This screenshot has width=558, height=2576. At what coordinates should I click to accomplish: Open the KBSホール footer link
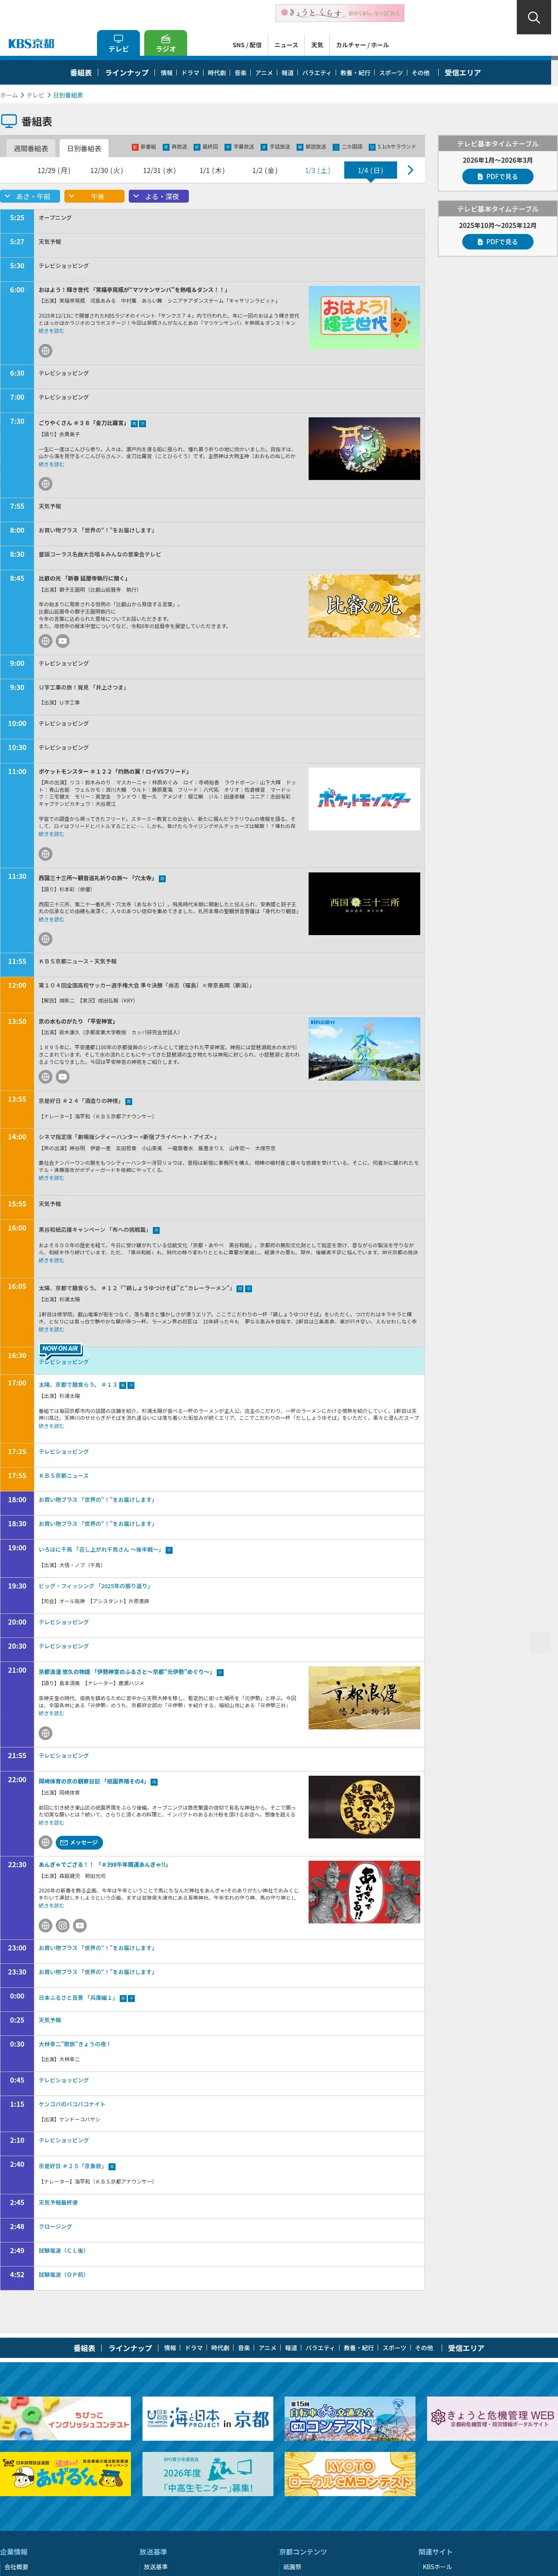click(437, 2567)
